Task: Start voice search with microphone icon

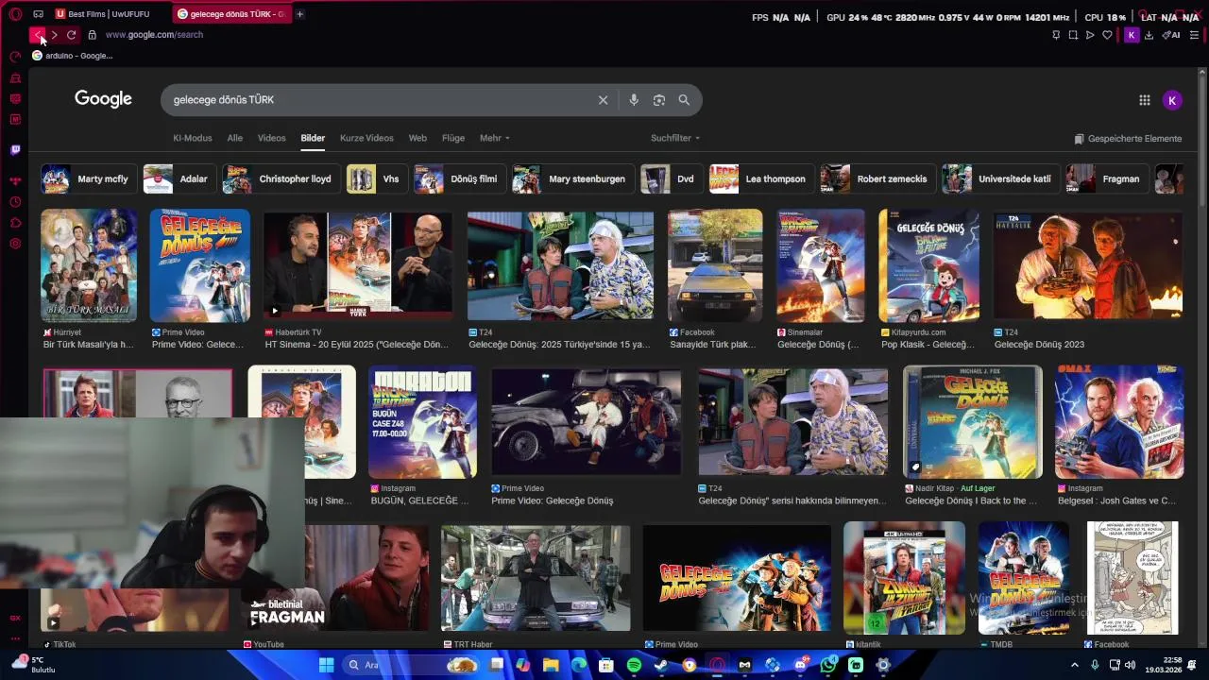Action: pyautogui.click(x=634, y=100)
